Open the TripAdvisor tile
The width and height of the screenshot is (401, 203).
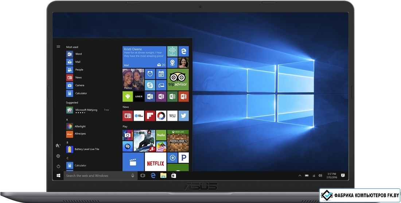178,80
